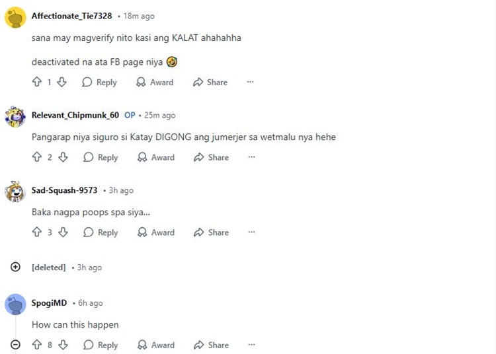This screenshot has width=496, height=354.
Task: Open more options on SpogiMD's comment
Action: [251, 345]
